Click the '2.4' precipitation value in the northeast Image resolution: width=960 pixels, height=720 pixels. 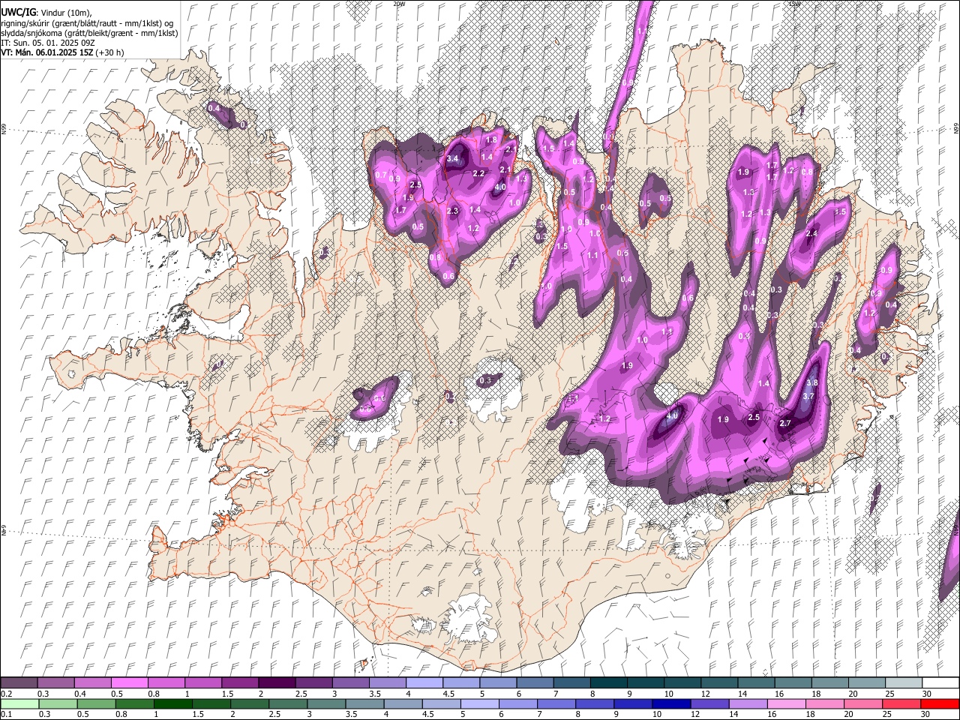pos(811,234)
